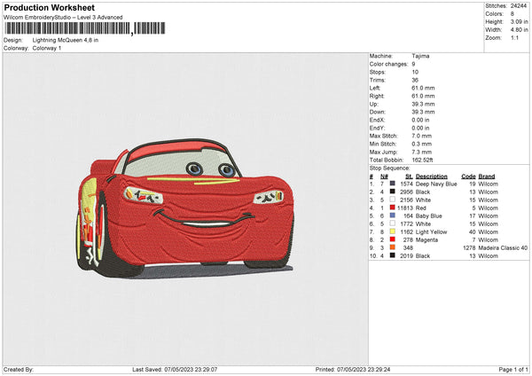Click the barcode under the title
This screenshot has width=532, height=376.
coord(85,28)
